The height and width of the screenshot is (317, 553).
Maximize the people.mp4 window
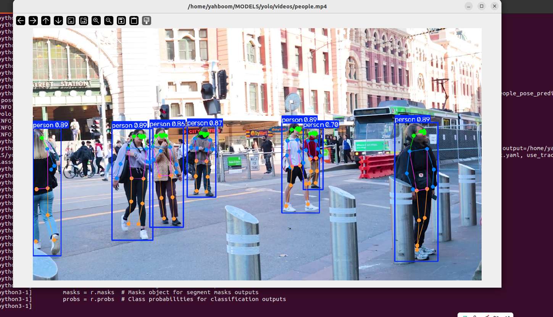click(x=482, y=6)
